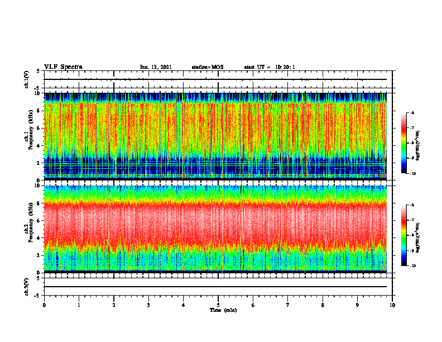Click the '0' tick on ch.1 frequency axis
Image resolution: width=442 pixels, height=342 pixels.
39,180
